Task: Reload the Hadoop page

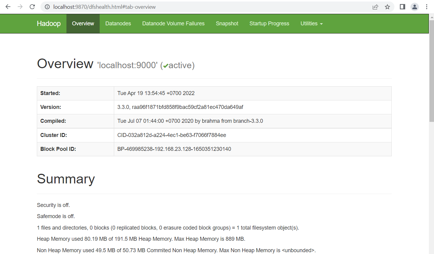Action: tap(32, 7)
